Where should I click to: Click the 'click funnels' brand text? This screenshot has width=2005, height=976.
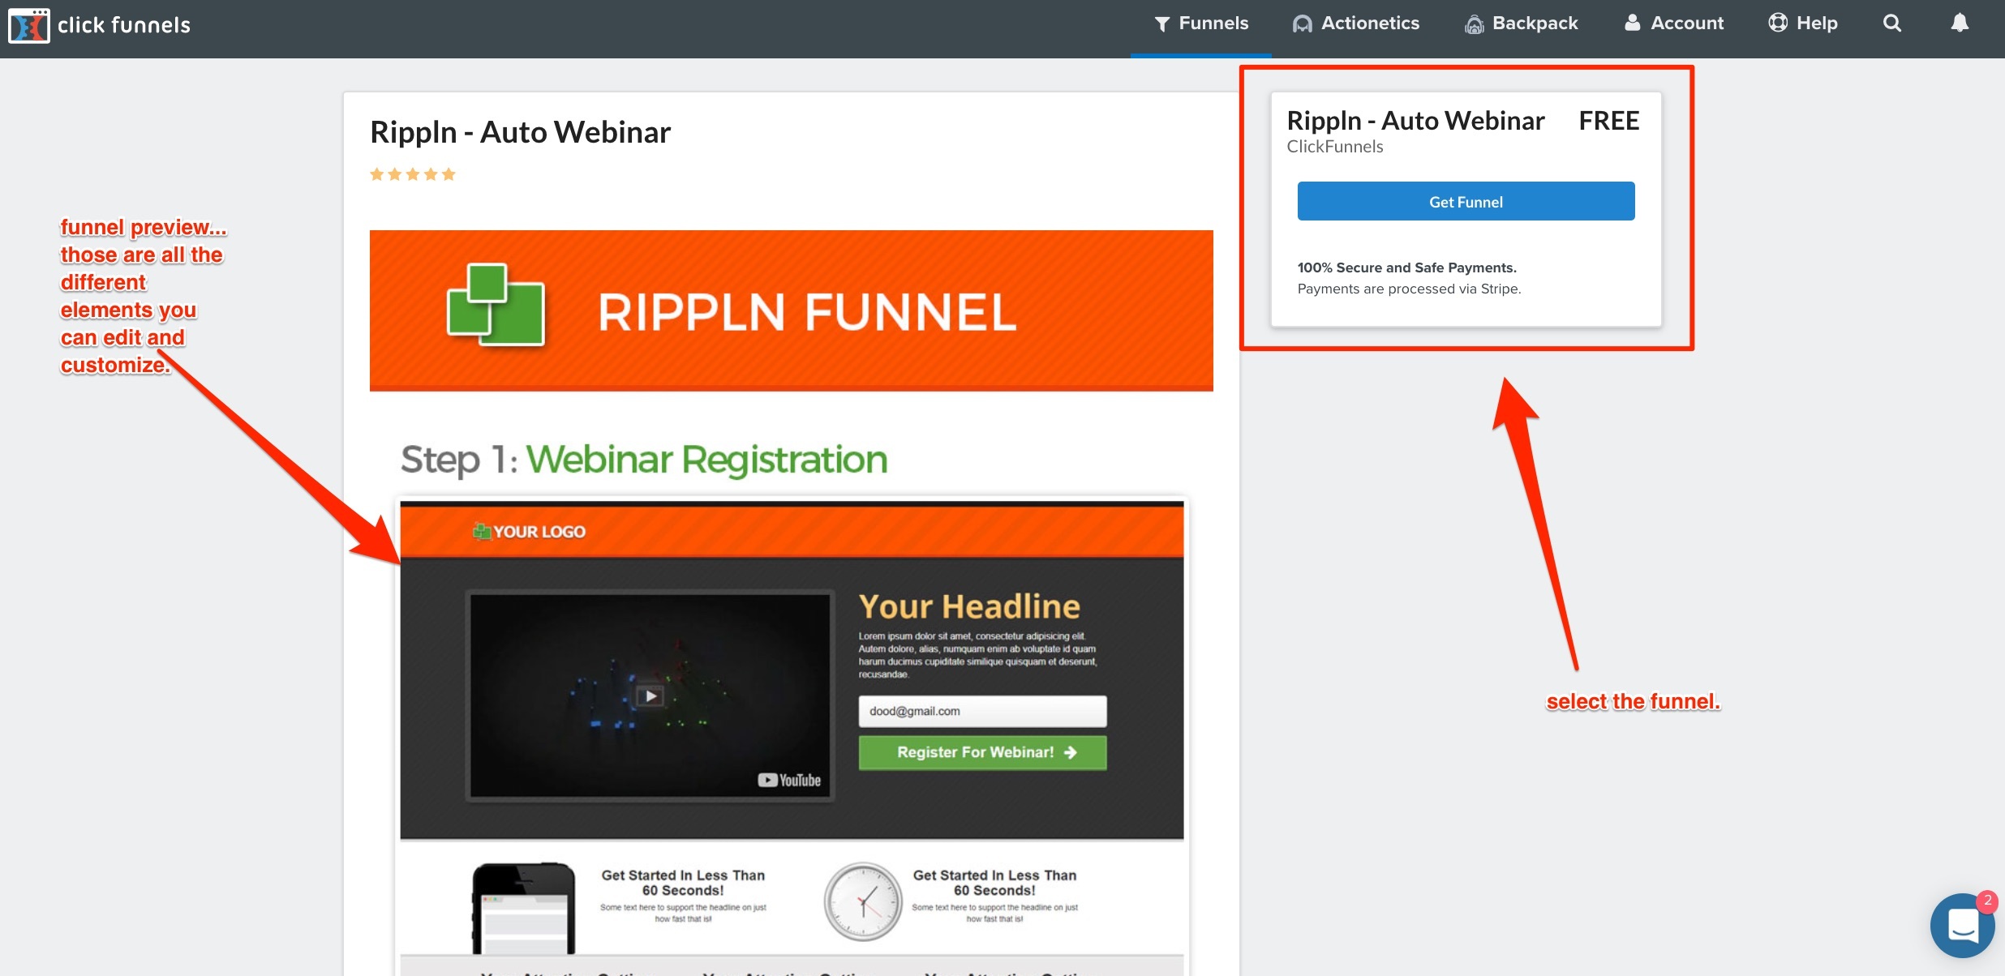124,25
